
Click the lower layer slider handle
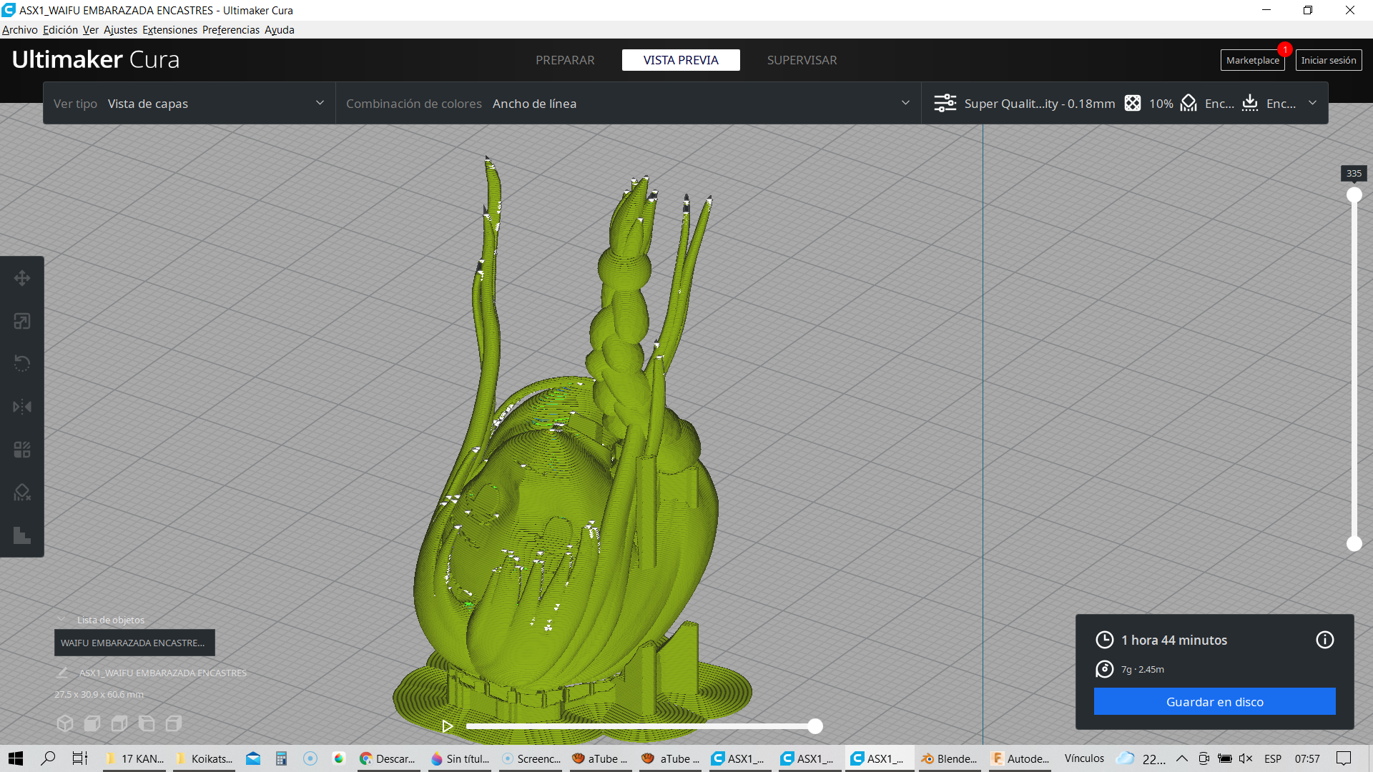[1354, 544]
